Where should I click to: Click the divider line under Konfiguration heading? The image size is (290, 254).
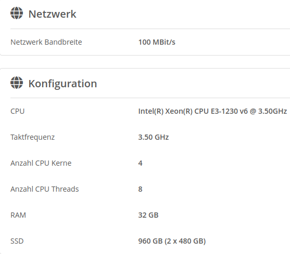click(150, 98)
